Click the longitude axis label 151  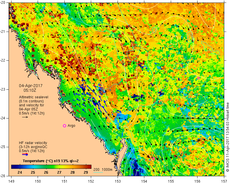tap(64, 181)
